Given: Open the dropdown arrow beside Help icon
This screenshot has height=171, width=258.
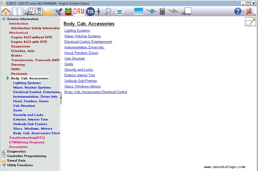Looking at the screenshot, I should (243, 11).
